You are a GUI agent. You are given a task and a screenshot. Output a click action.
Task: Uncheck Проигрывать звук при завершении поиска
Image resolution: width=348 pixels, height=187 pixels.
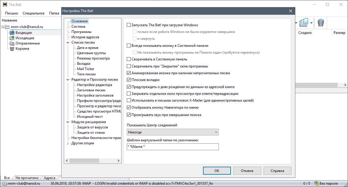coord(129,115)
